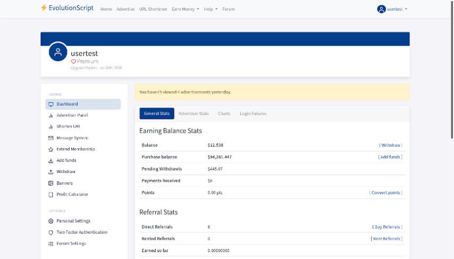454x259 pixels.
Task: Click the Extend Membership star icon
Action: tap(51, 150)
